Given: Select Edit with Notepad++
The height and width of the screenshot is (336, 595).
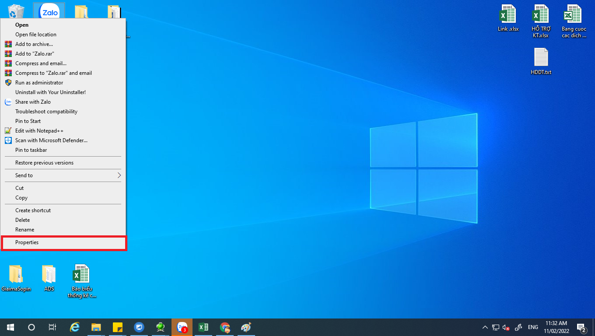Looking at the screenshot, I should (63, 131).
